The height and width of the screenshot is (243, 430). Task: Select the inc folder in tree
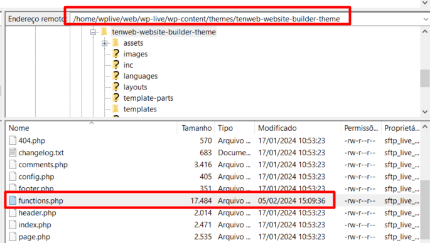128,65
